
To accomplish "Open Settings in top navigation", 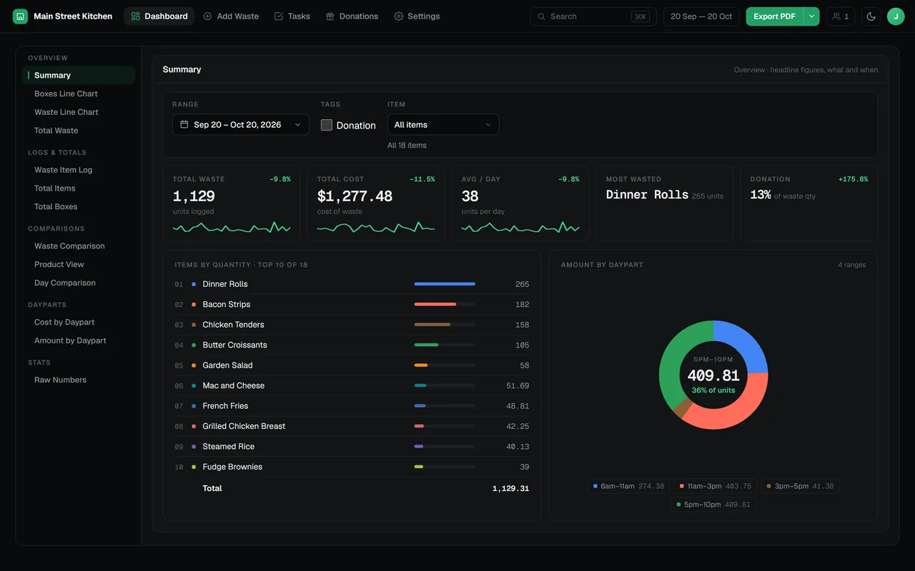I will coord(417,16).
